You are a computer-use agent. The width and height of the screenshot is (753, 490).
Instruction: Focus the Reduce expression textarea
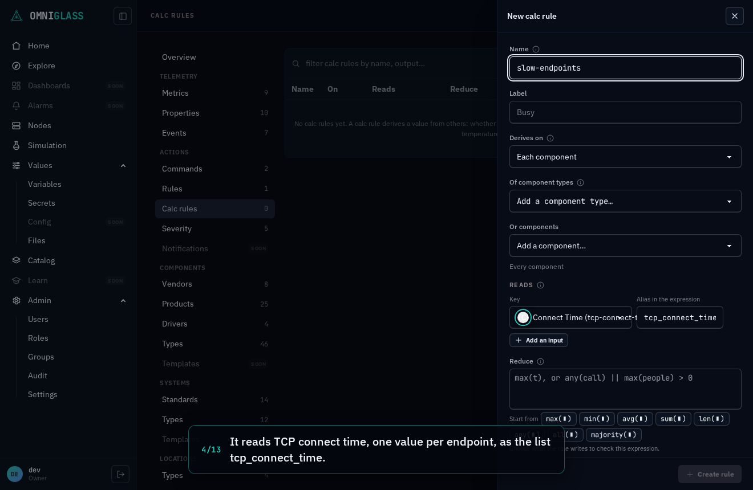pyautogui.click(x=625, y=389)
